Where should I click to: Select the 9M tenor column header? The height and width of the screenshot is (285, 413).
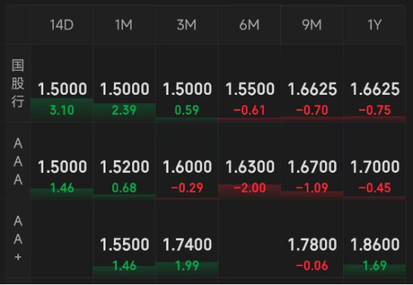pyautogui.click(x=312, y=25)
